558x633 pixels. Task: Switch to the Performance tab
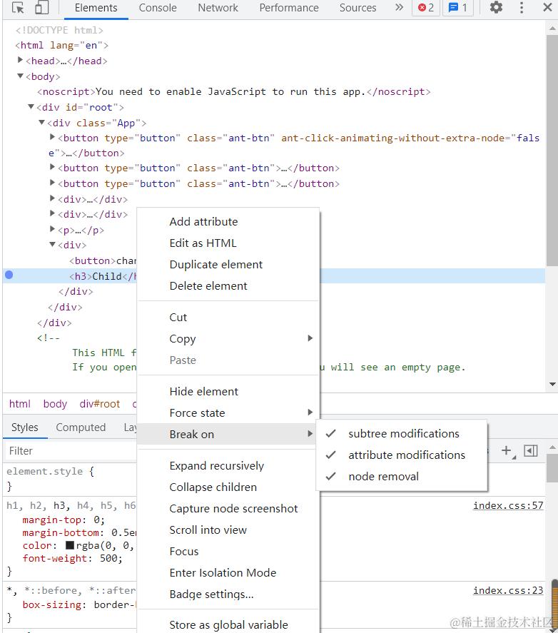click(289, 8)
